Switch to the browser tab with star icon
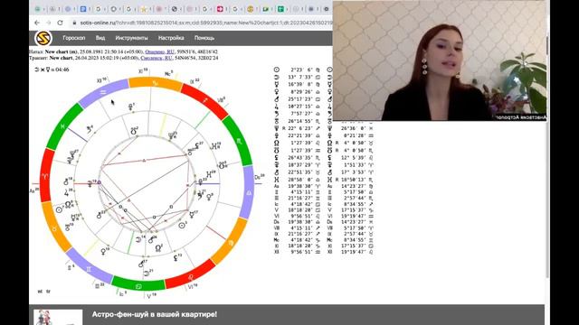 [x=144, y=9]
